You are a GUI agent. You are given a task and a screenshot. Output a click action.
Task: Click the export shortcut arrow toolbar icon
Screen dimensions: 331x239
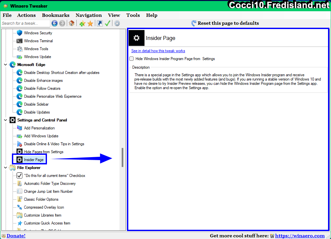(x=100, y=23)
